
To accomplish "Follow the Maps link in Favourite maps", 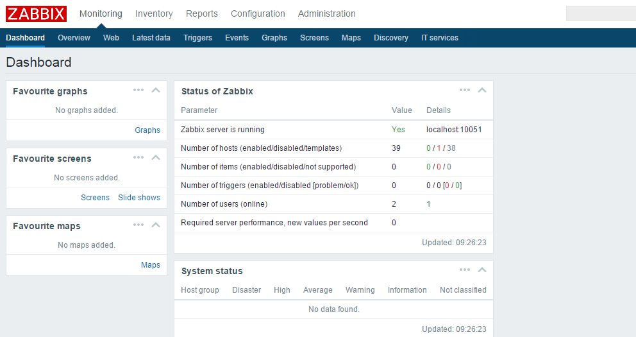I will (x=151, y=264).
